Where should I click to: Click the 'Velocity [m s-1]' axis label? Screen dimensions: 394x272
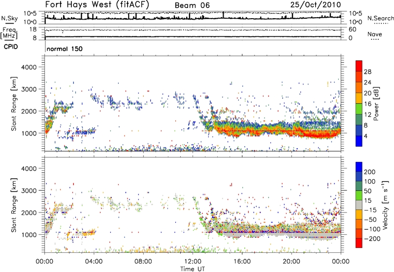click(x=385, y=205)
